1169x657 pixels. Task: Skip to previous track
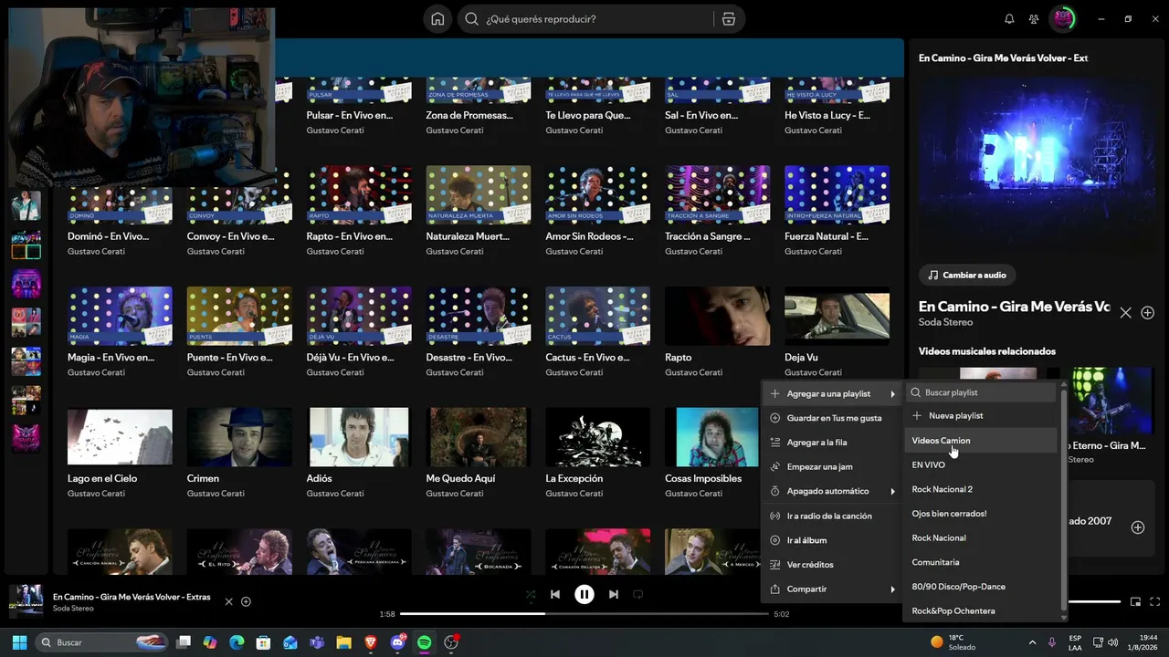555,594
